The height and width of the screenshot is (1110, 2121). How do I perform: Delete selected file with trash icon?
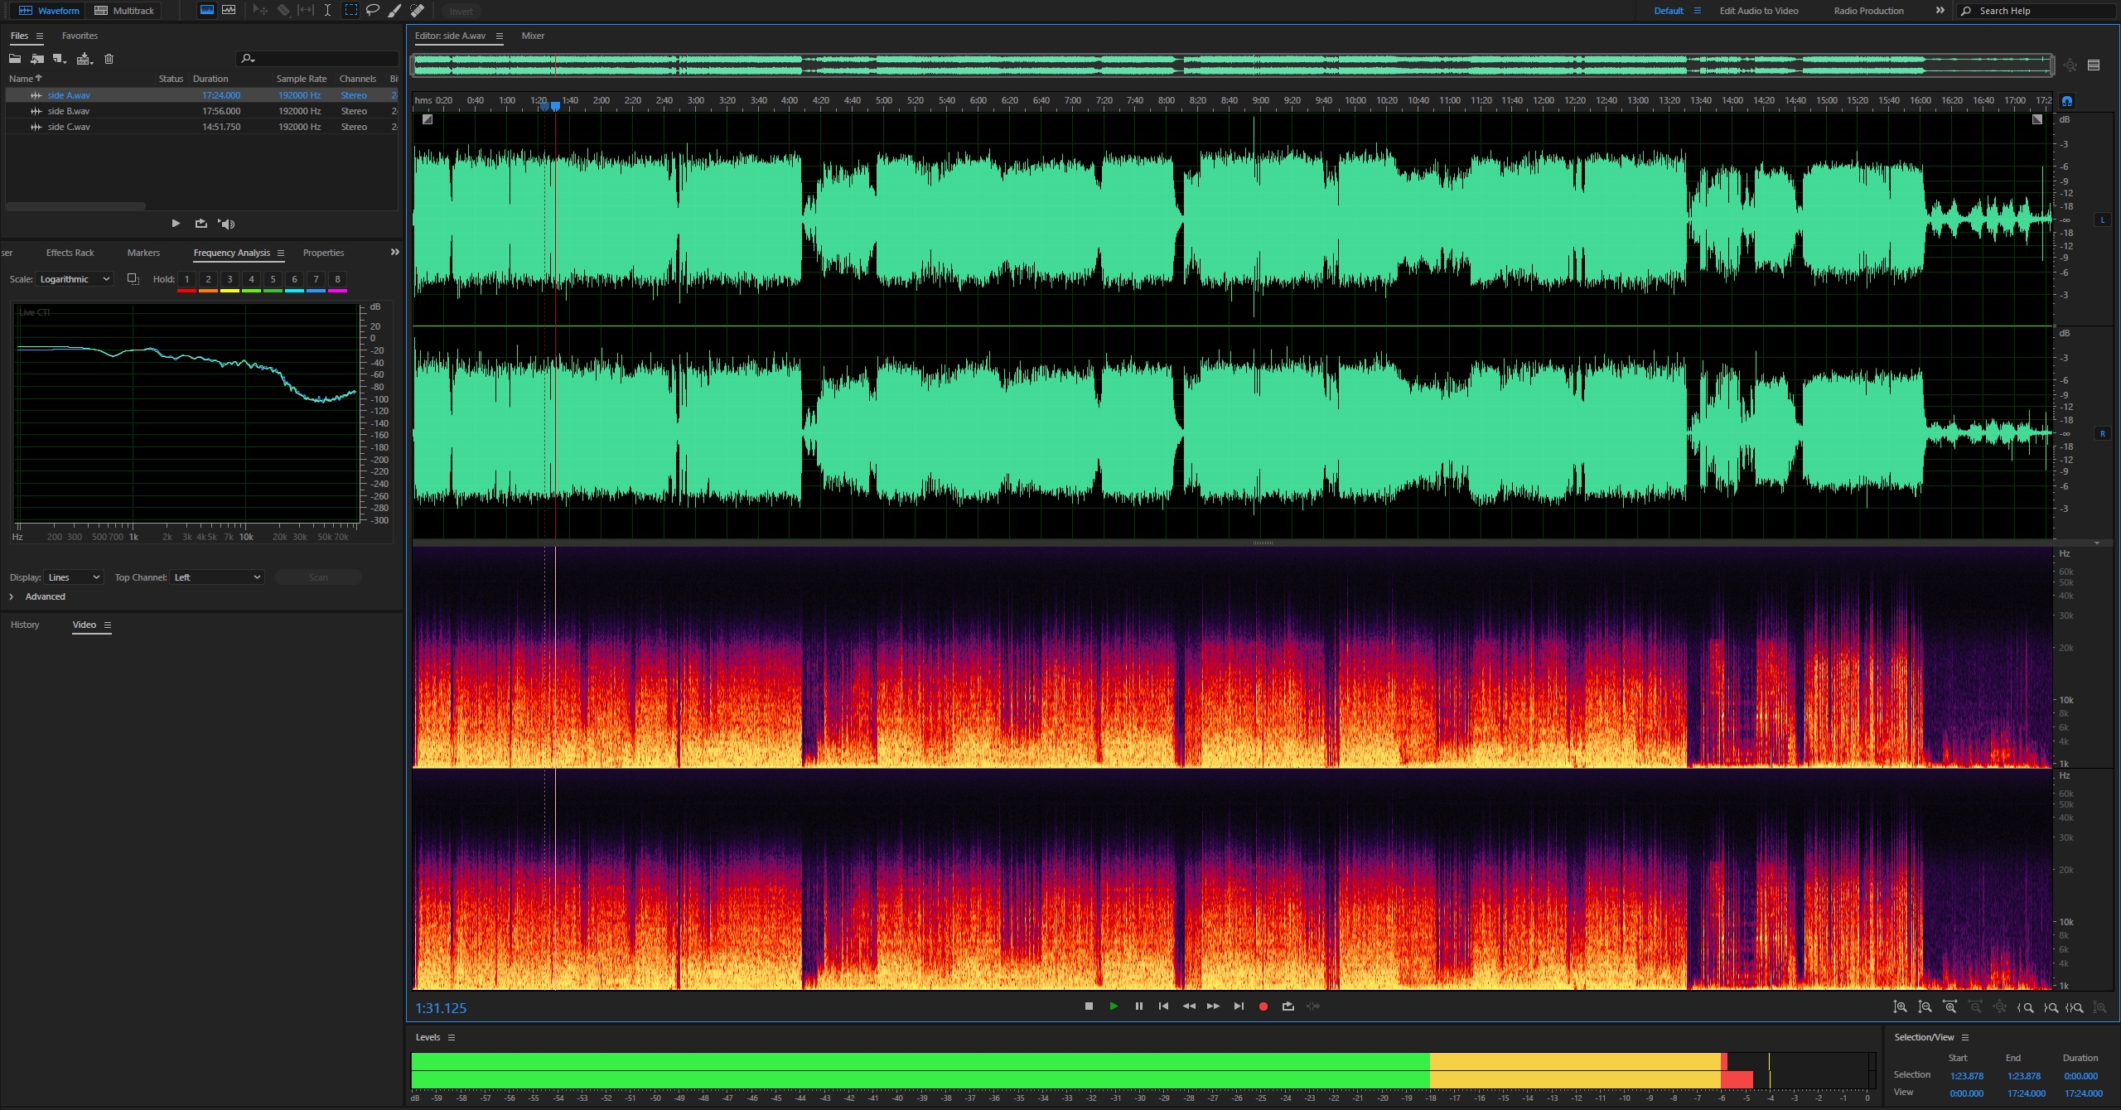109,59
